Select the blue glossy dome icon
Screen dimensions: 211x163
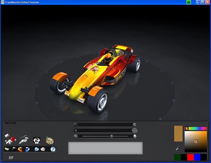36,149
